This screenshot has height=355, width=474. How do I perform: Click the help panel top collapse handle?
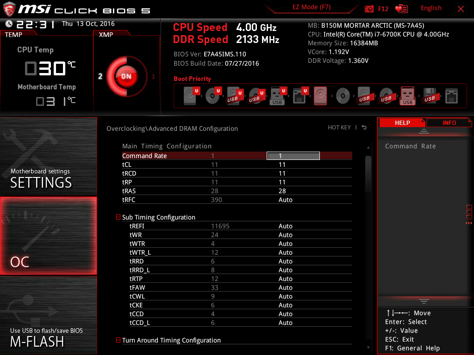[x=424, y=131]
